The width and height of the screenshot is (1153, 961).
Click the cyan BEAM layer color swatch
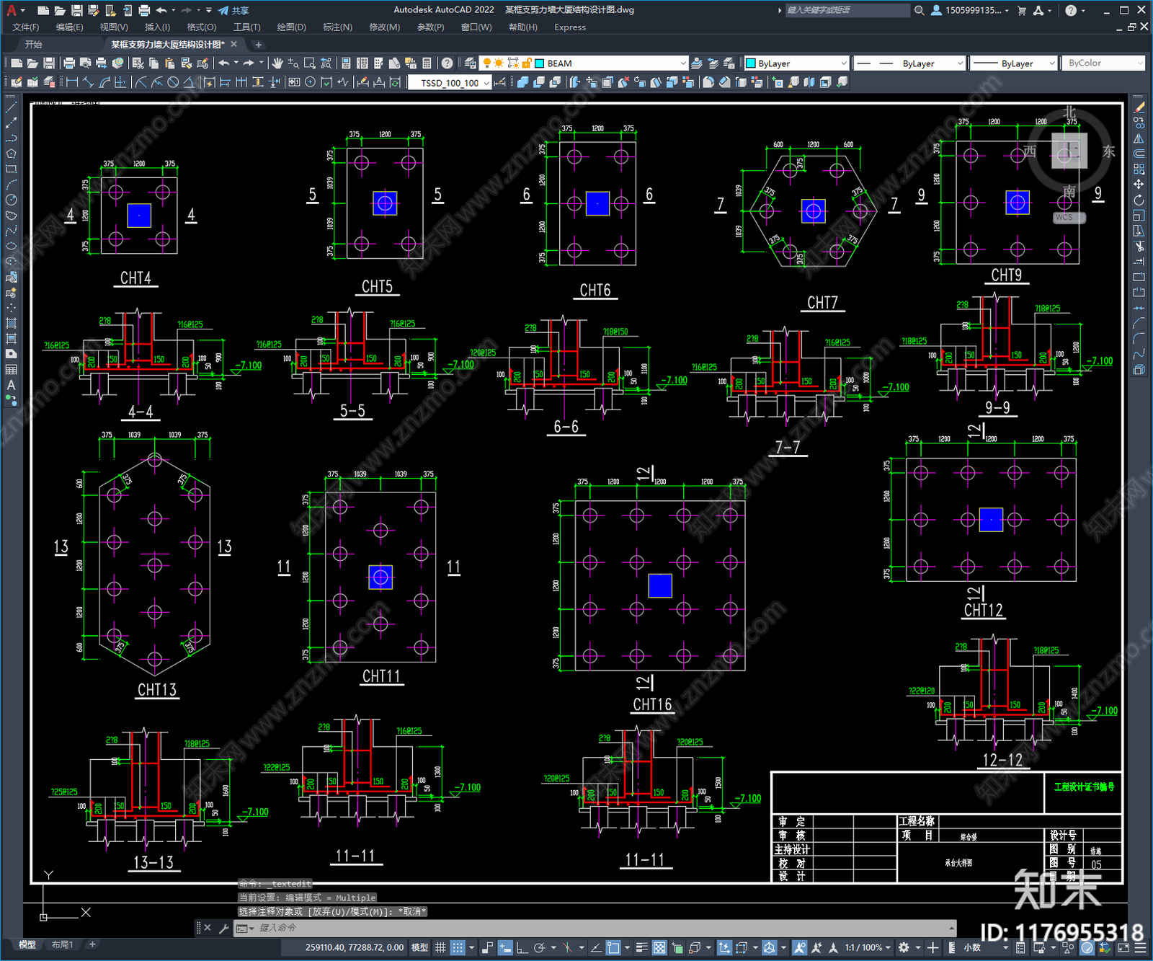[540, 63]
